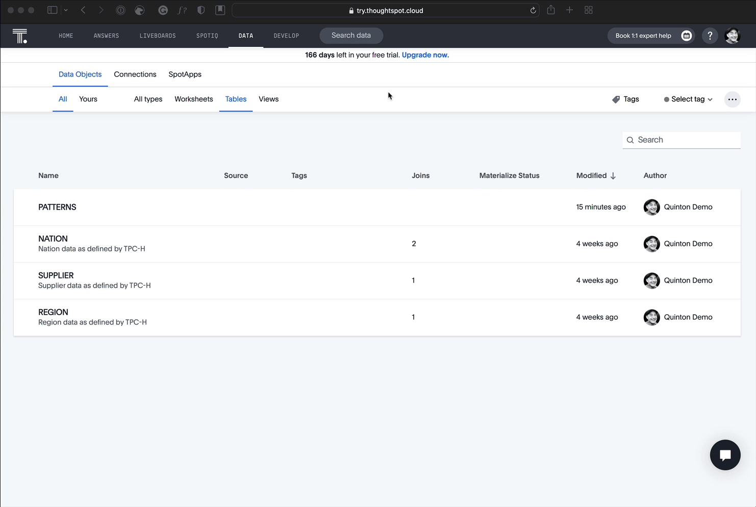Click the Upgrade now link

click(x=425, y=55)
